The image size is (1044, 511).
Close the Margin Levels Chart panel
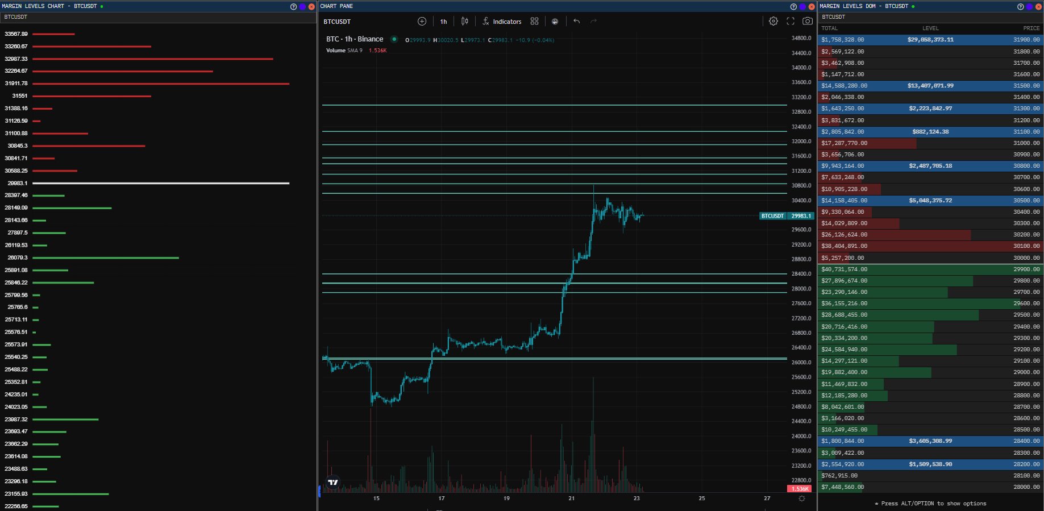pos(311,7)
